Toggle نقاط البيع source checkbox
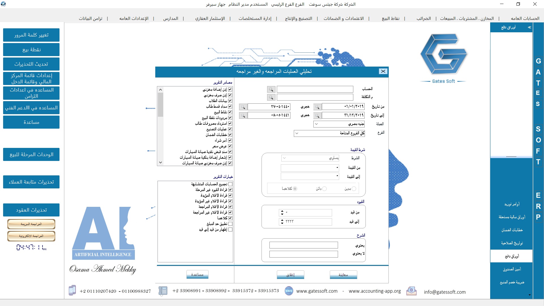The image size is (544, 306). click(230, 112)
